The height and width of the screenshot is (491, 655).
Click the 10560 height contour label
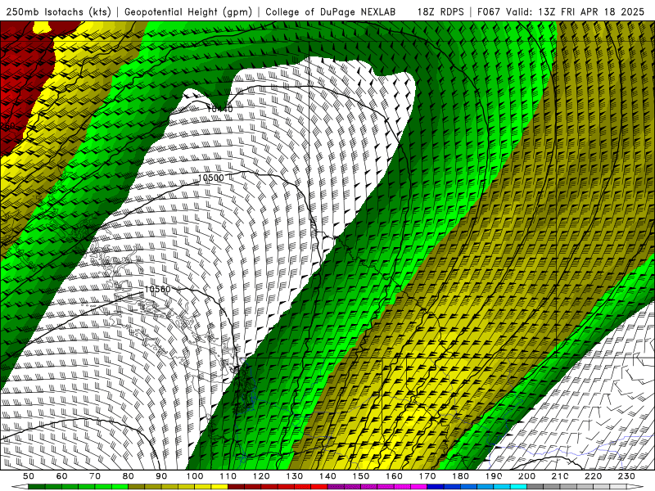[157, 290]
